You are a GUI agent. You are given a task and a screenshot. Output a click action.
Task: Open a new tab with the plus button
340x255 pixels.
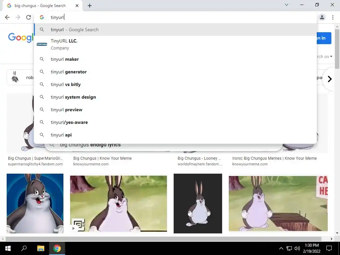(90, 6)
